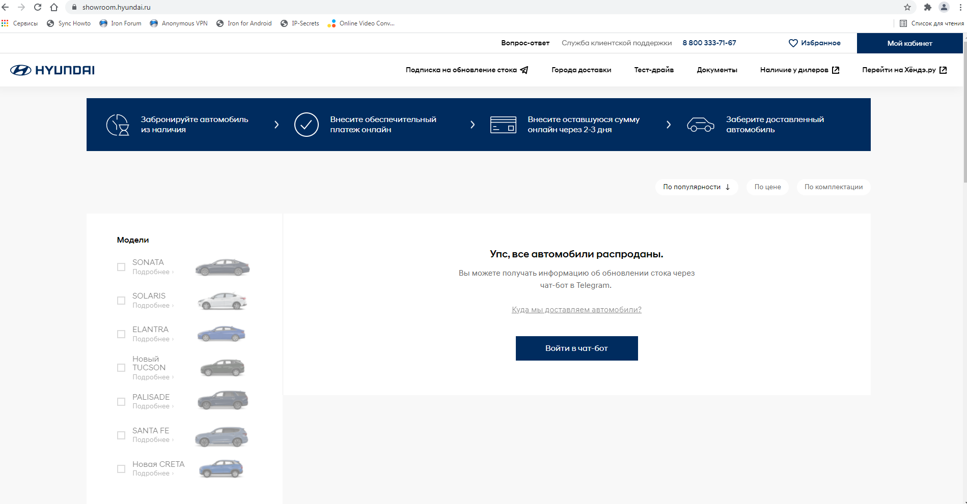Image resolution: width=967 pixels, height=504 pixels.
Task: Click the SONATA car thumbnail
Action: [223, 267]
